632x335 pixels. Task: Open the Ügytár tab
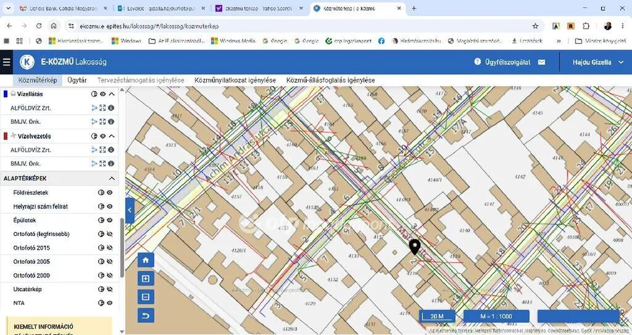77,80
